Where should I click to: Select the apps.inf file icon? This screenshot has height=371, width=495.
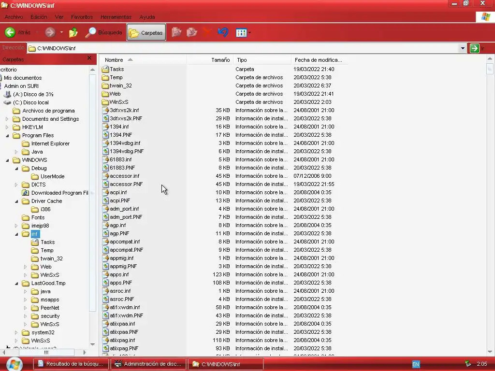[105, 274]
